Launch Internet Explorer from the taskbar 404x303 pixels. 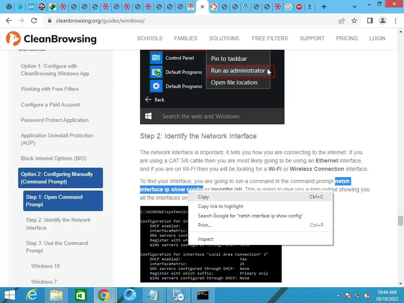(32, 295)
